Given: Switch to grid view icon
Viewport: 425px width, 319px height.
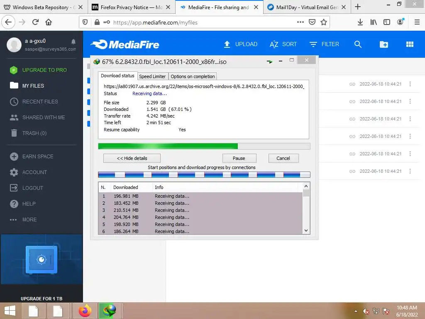Looking at the screenshot, I should pos(410,44).
